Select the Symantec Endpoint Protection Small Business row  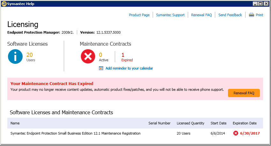click(x=135, y=133)
